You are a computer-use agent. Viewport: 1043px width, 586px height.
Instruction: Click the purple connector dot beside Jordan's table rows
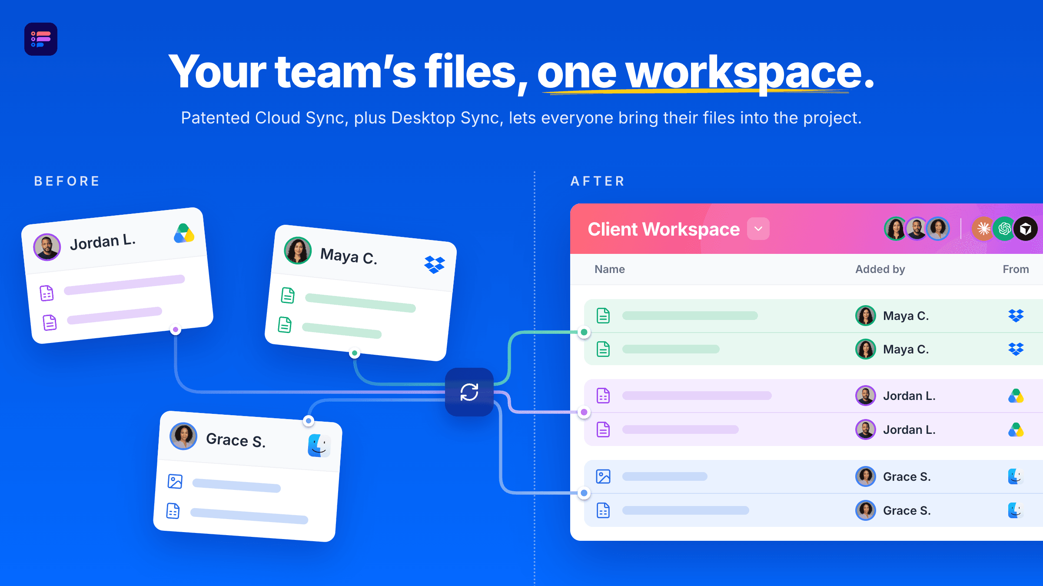click(x=584, y=412)
